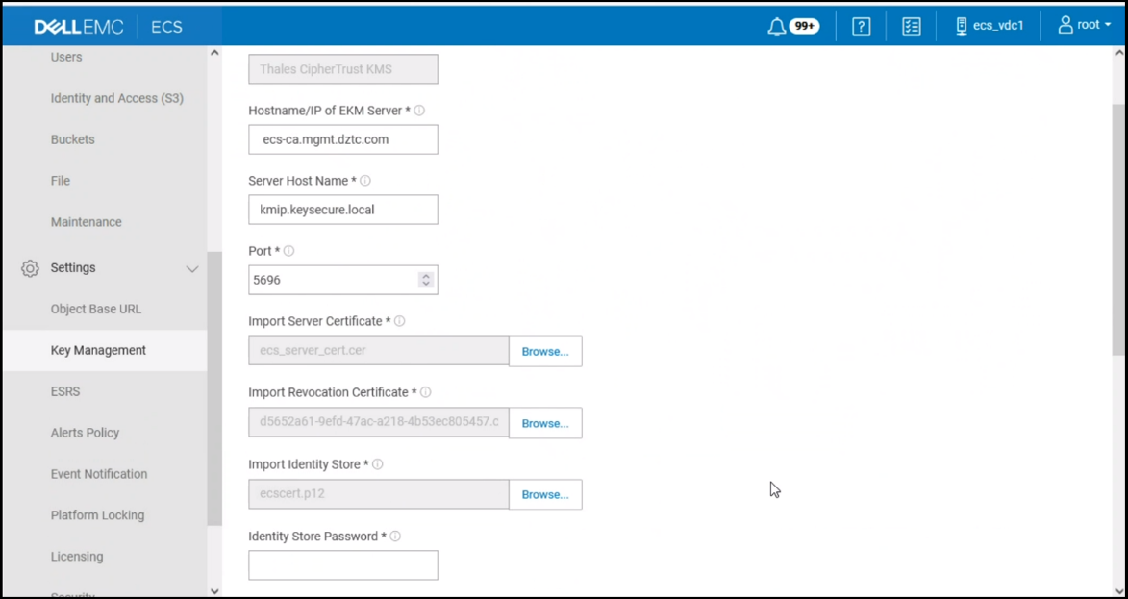This screenshot has width=1128, height=599.
Task: Click the ecs_vdc1 virtual data center icon
Action: click(x=961, y=27)
